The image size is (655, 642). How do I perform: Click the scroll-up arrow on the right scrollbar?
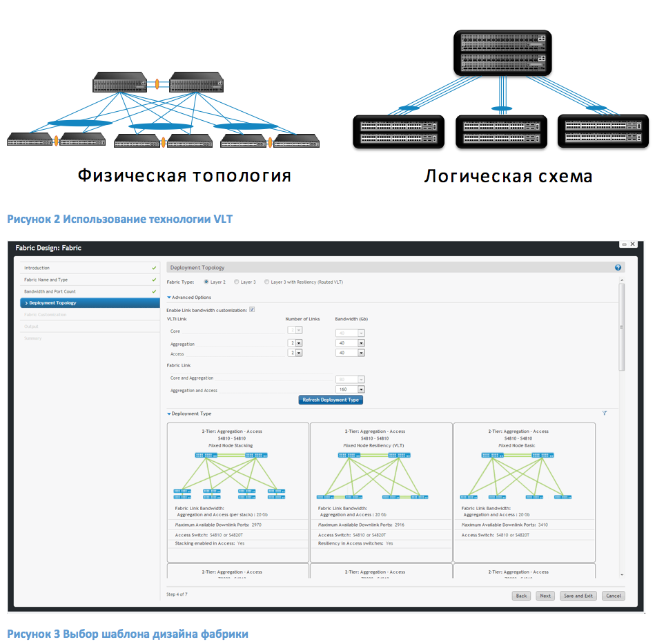tap(623, 280)
